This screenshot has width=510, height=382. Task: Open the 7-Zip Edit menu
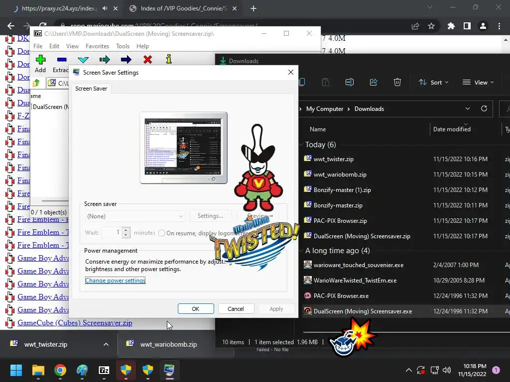pos(54,46)
